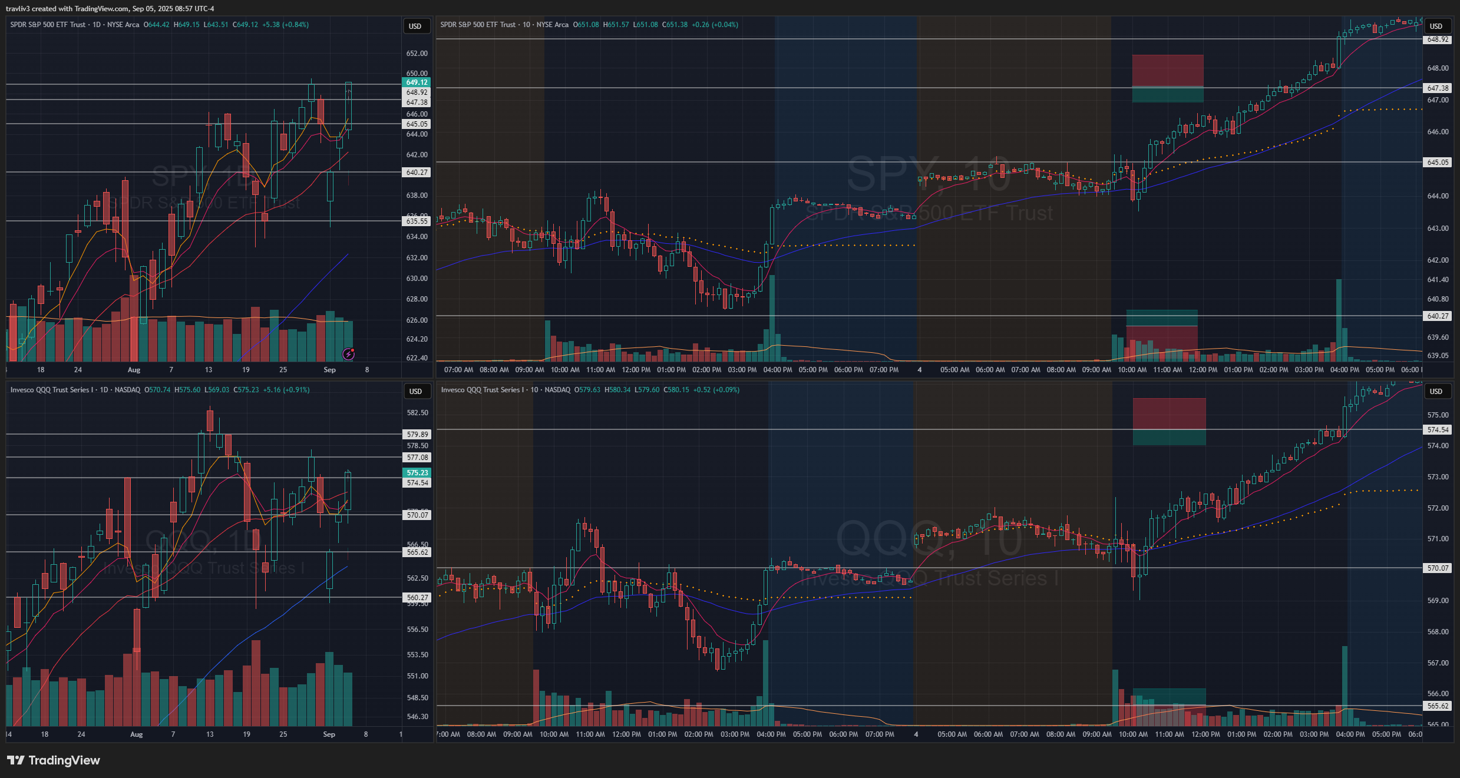This screenshot has width=1460, height=778.
Task: Click the purple lightning bolt news icon
Action: (x=349, y=354)
